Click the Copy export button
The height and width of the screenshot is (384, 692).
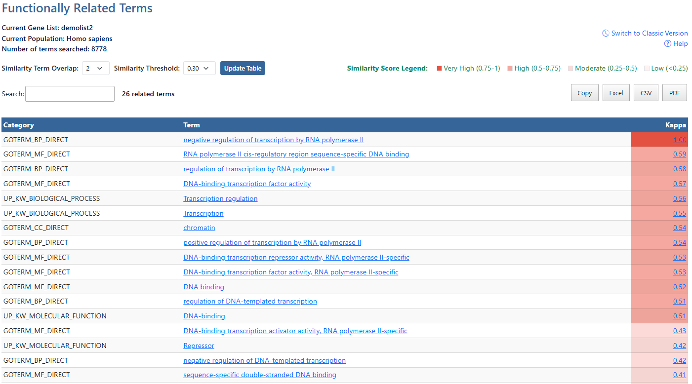click(x=584, y=92)
